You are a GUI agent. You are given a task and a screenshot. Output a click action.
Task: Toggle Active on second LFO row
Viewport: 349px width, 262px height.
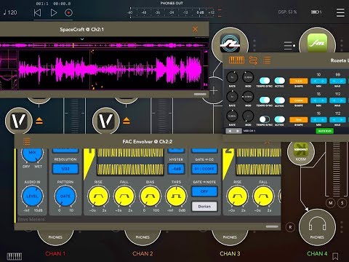pos(279,100)
